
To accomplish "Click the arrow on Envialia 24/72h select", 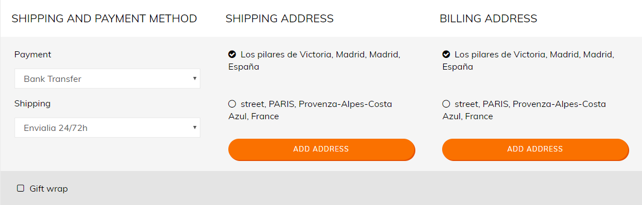I will pyautogui.click(x=195, y=128).
